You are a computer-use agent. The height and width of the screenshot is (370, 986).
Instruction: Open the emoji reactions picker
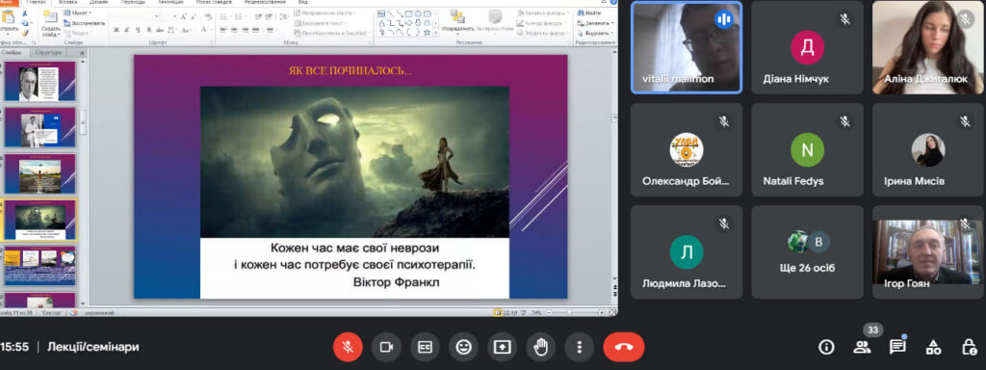pyautogui.click(x=463, y=347)
